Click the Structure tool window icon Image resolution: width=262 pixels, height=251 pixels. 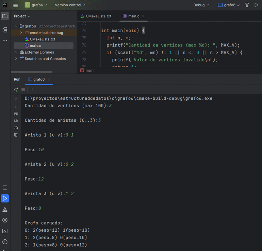5,30
